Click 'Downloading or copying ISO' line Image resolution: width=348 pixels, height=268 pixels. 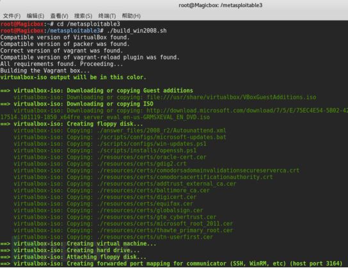point(77,104)
